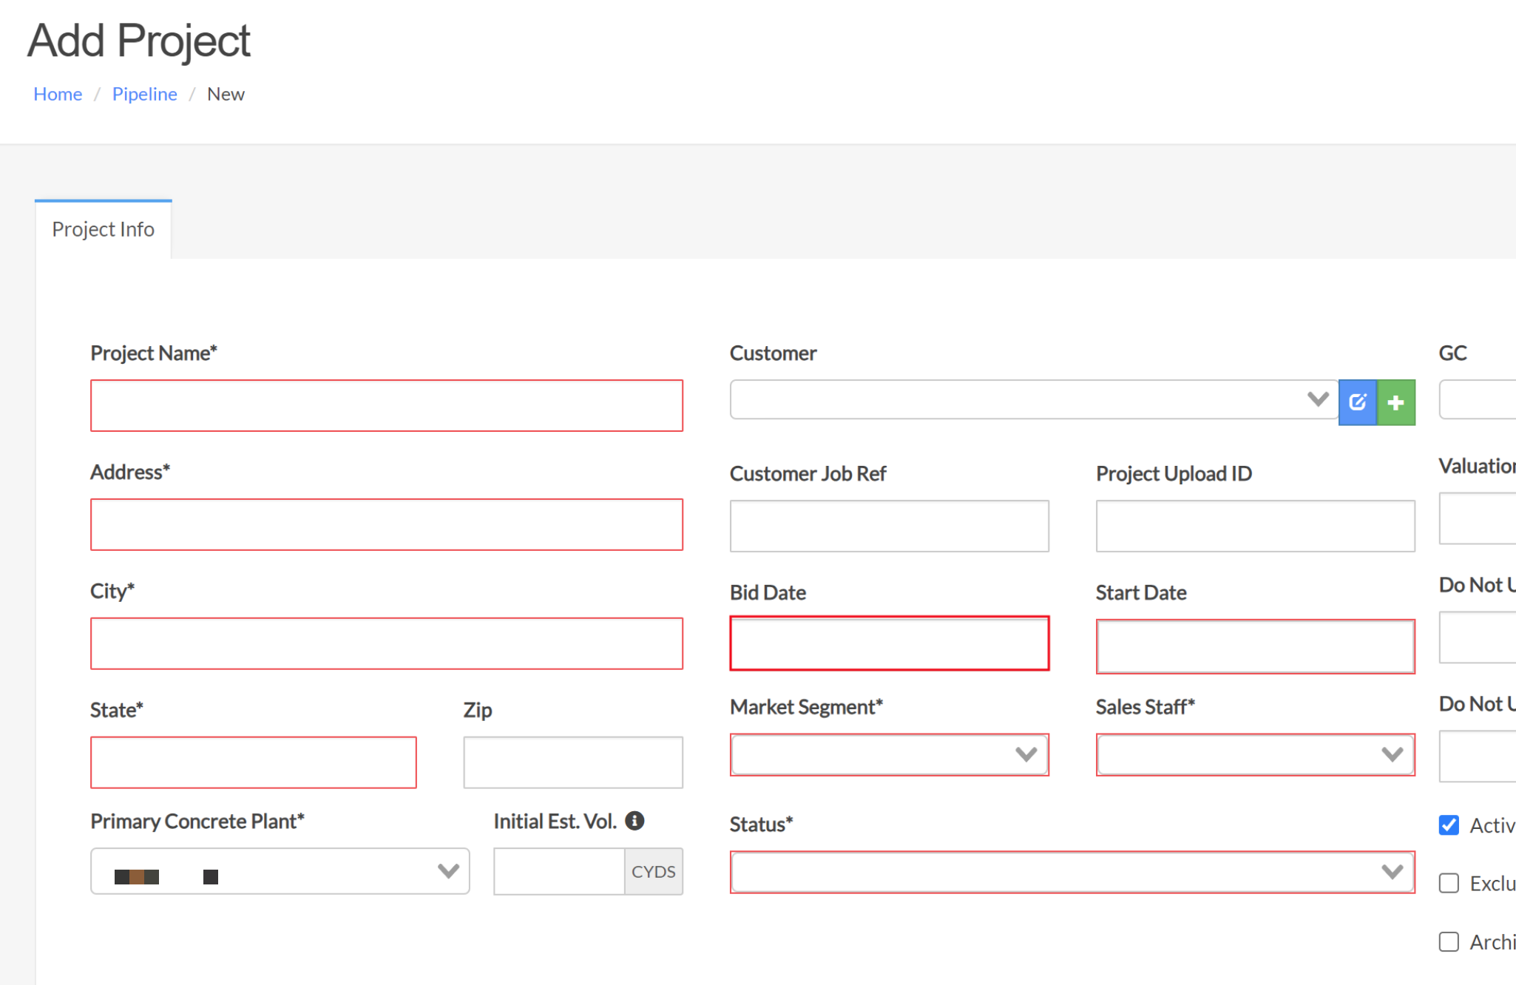Viewport: 1516px width, 985px height.
Task: Select the Start Date field
Action: pyautogui.click(x=1255, y=646)
